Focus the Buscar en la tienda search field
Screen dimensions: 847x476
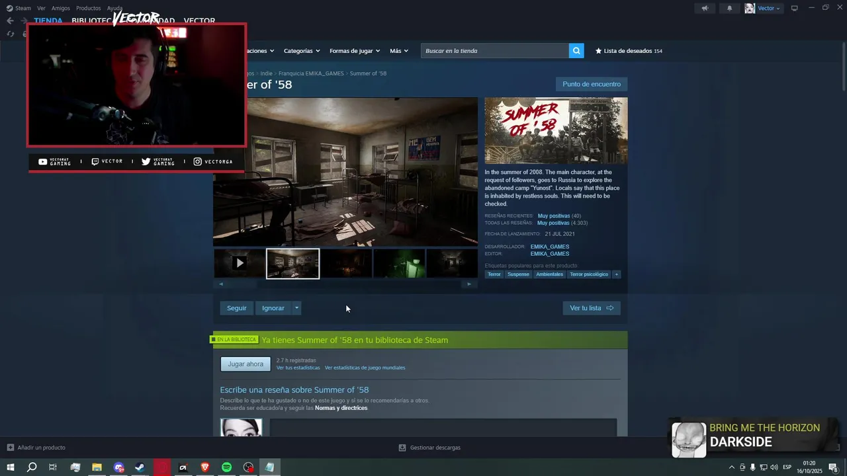pos(495,51)
